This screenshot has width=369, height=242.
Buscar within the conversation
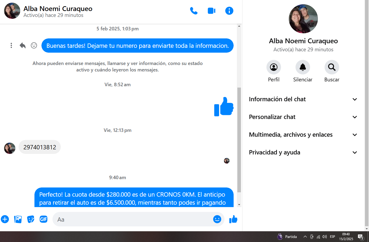pos(332,71)
